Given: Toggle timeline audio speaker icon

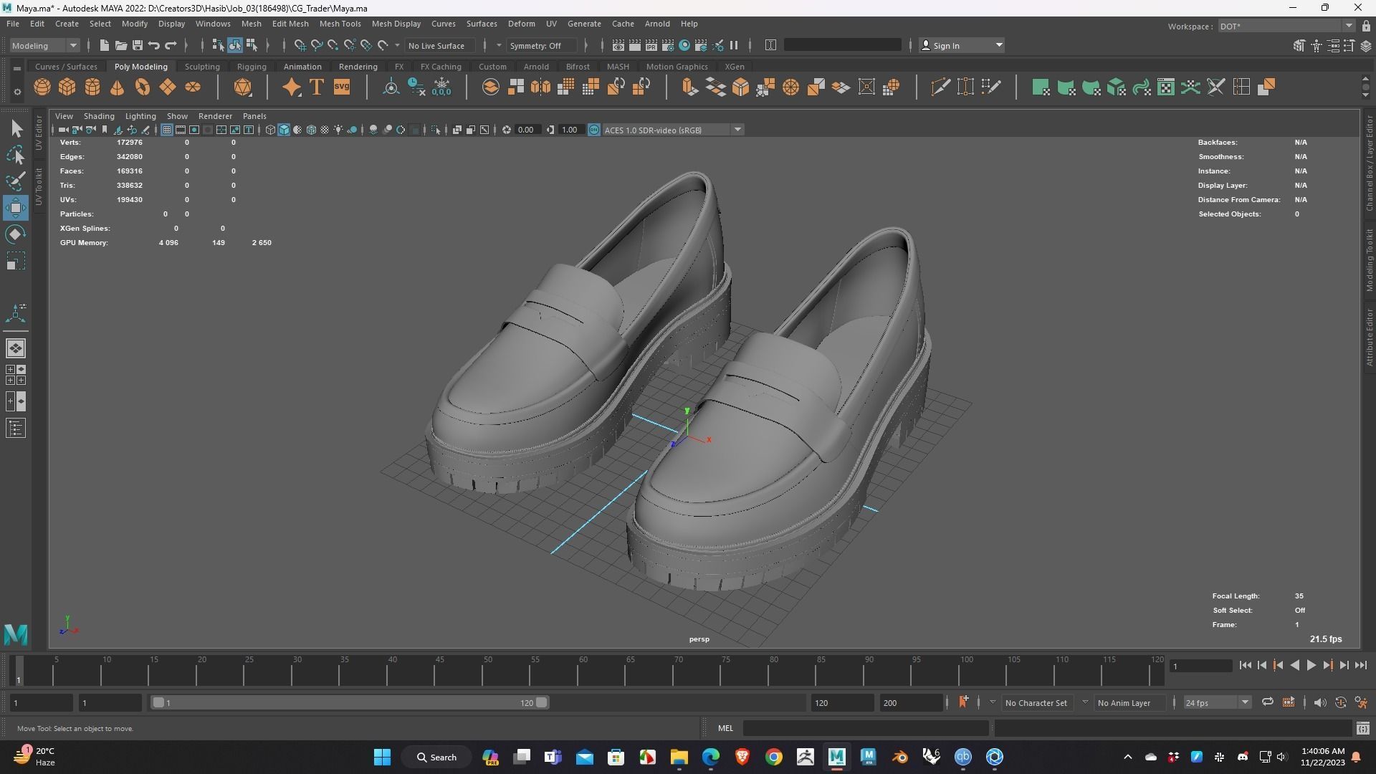Looking at the screenshot, I should point(1320,702).
